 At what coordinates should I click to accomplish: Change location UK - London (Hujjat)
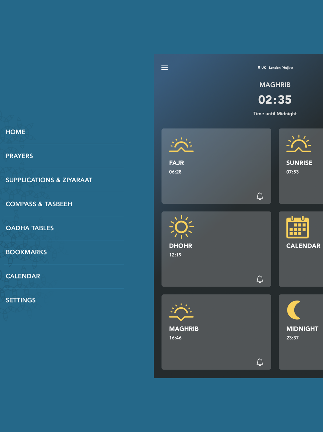click(x=275, y=68)
